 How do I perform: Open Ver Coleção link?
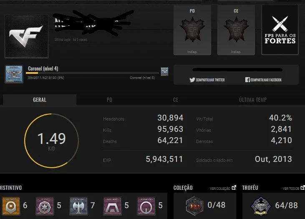click(x=220, y=188)
